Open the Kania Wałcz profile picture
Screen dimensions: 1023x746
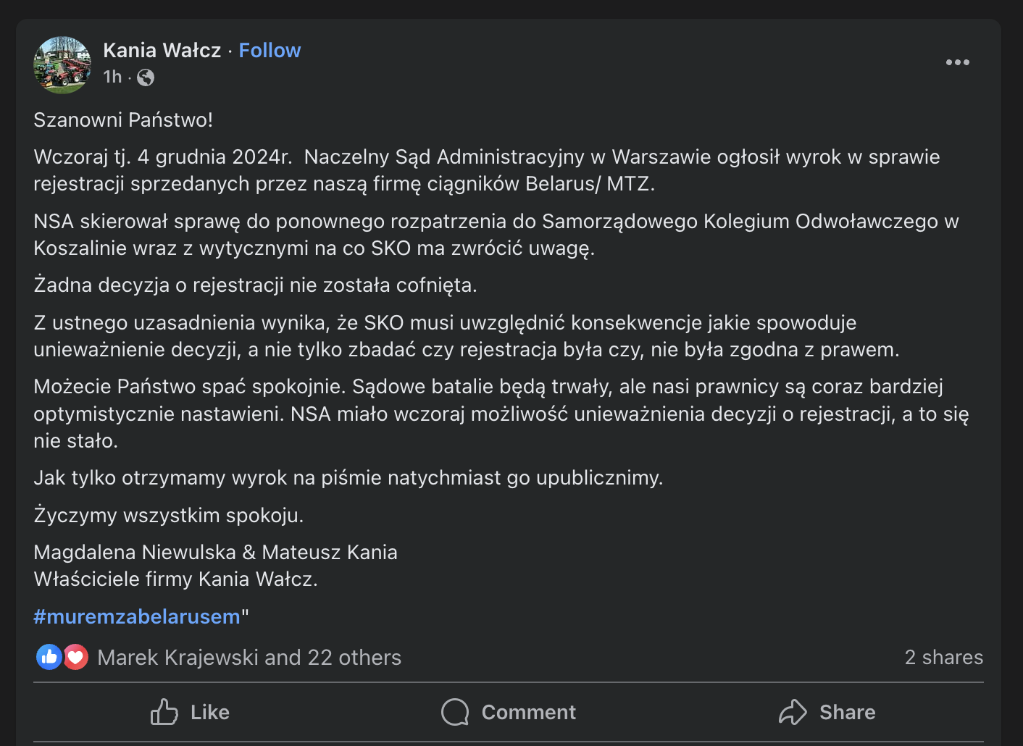click(62, 65)
